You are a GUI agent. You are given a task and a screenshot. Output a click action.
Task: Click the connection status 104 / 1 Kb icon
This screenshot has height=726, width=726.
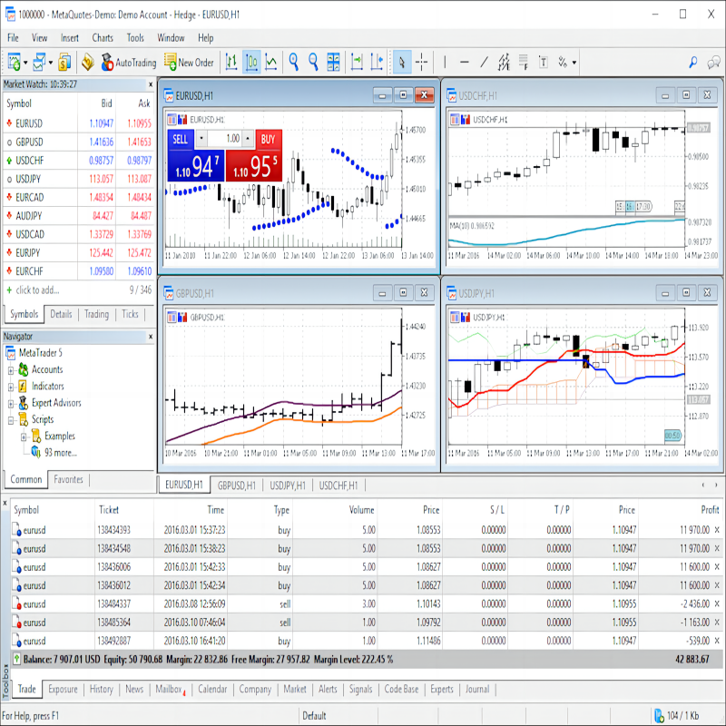click(660, 716)
